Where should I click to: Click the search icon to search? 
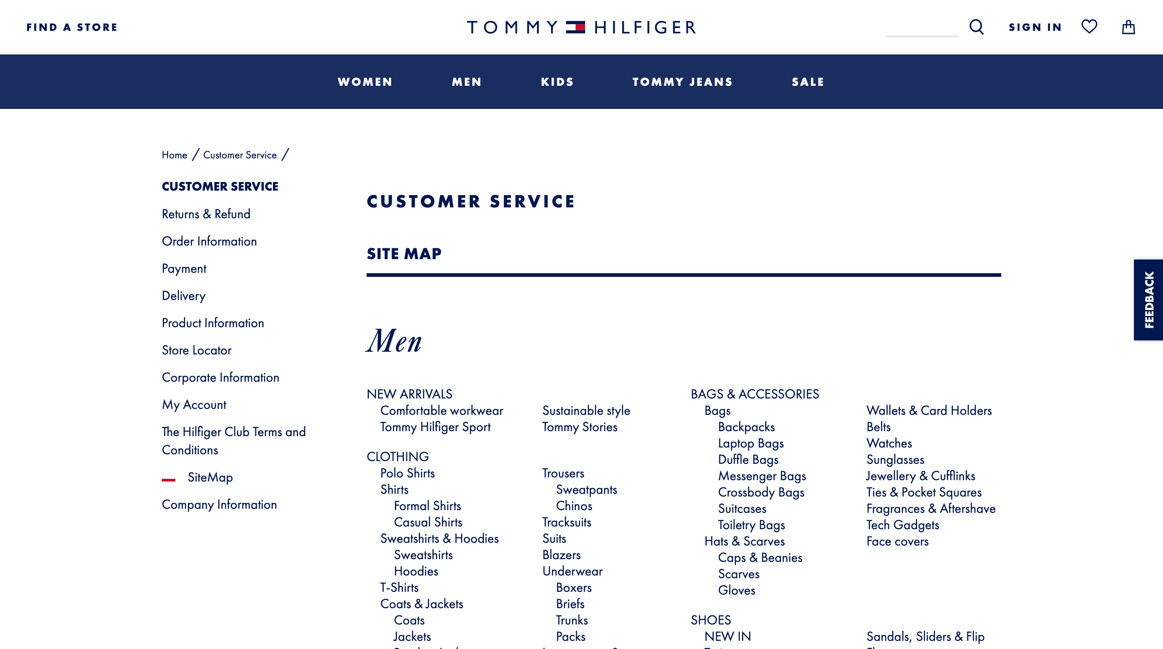point(978,26)
